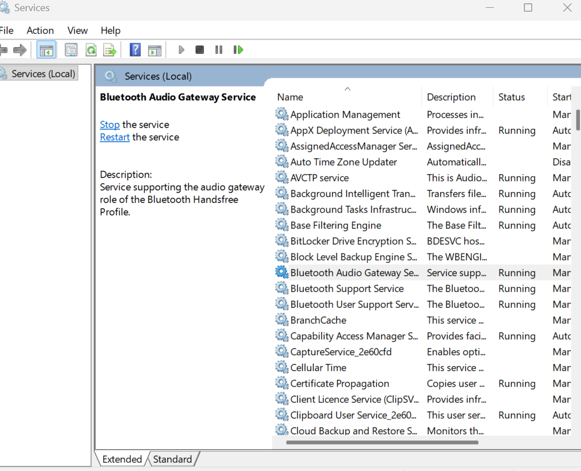The image size is (581, 471).
Task: Select Background Tasks Infrastructure row
Action: (x=423, y=210)
